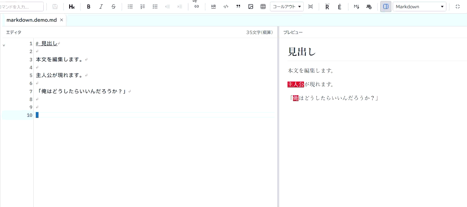Click the emphasis-dot E icon
467x207 pixels.
(340, 7)
